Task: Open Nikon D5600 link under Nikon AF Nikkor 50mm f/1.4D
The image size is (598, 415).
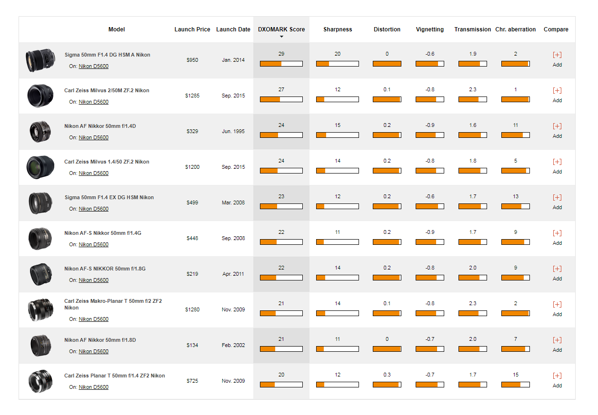Action: click(93, 137)
